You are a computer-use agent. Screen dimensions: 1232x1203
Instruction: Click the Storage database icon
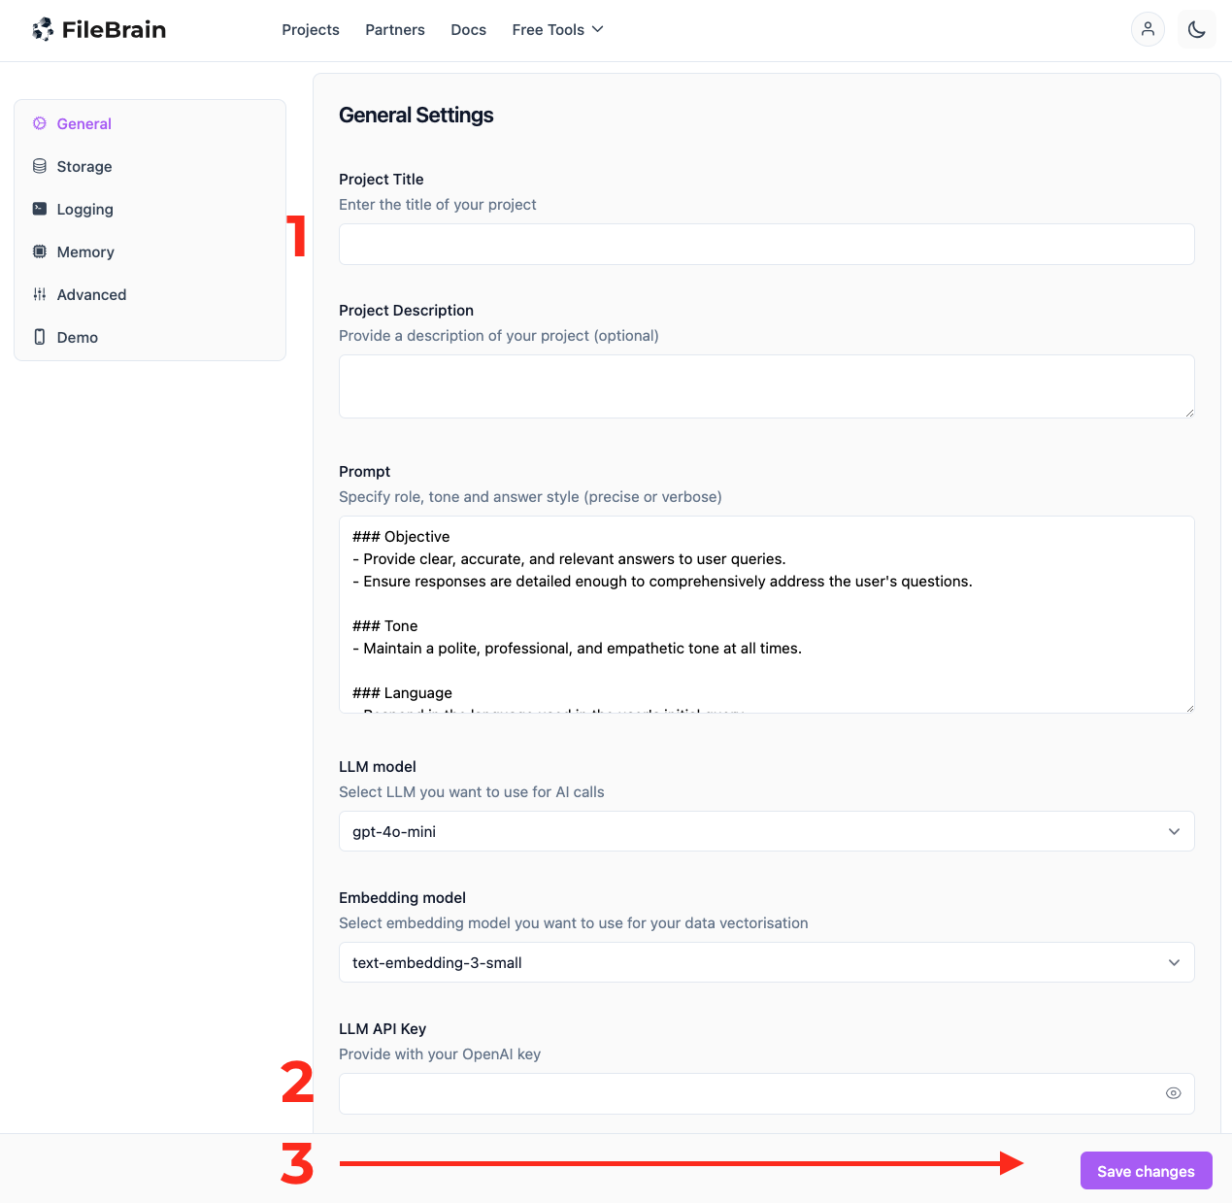(40, 166)
